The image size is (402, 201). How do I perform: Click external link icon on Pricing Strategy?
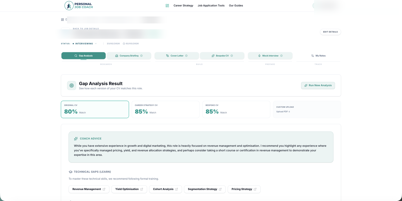click(x=255, y=189)
